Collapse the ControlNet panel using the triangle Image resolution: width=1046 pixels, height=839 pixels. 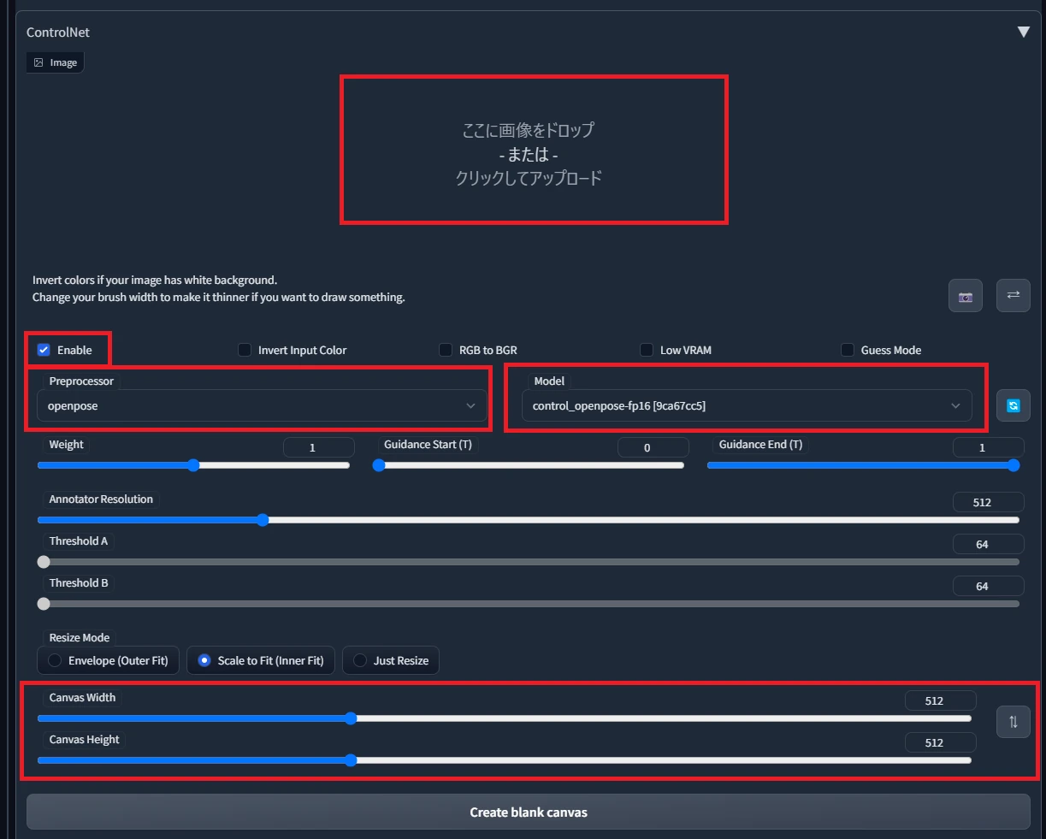[1023, 32]
